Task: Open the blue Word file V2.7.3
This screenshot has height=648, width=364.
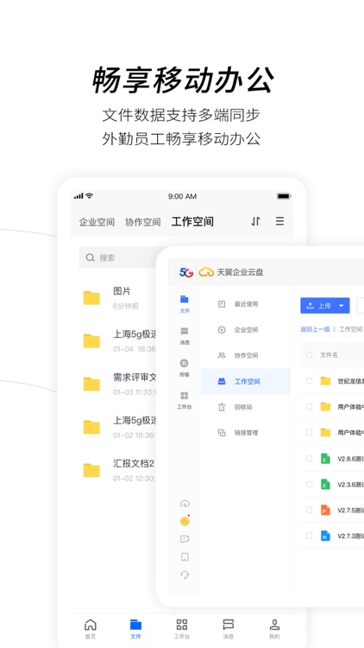Action: tap(326, 536)
